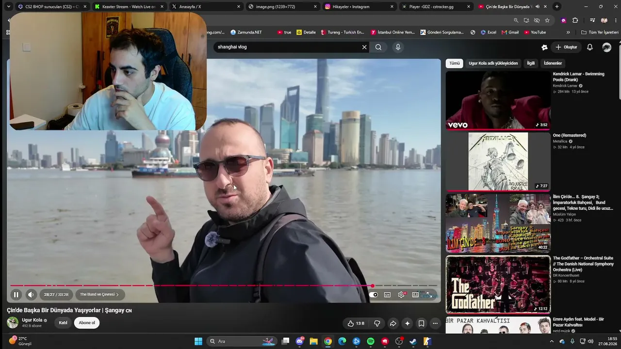Viewport: 621px width, 349px height.
Task: Select the 'Ugur Kola adlı yükleyiciden' chip
Action: 493,63
